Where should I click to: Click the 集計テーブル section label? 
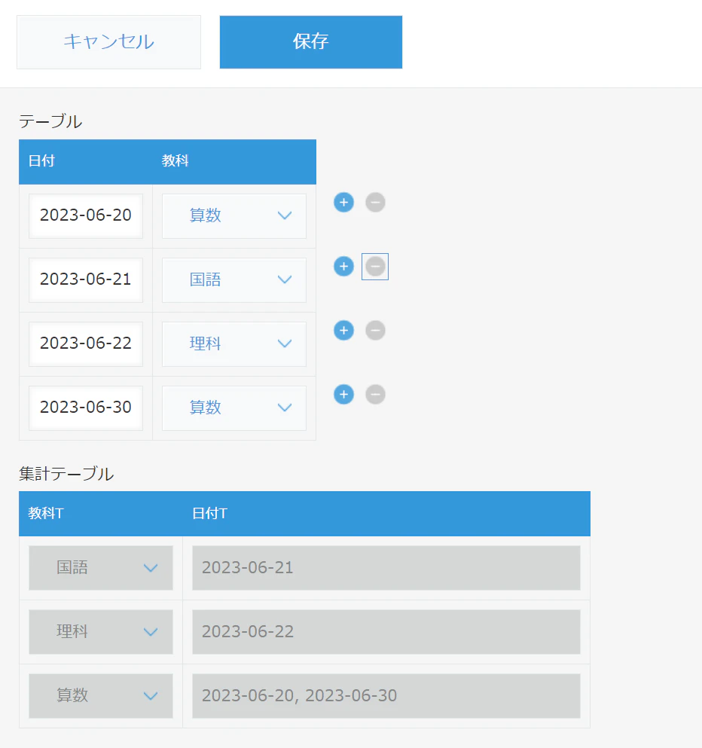(x=66, y=474)
